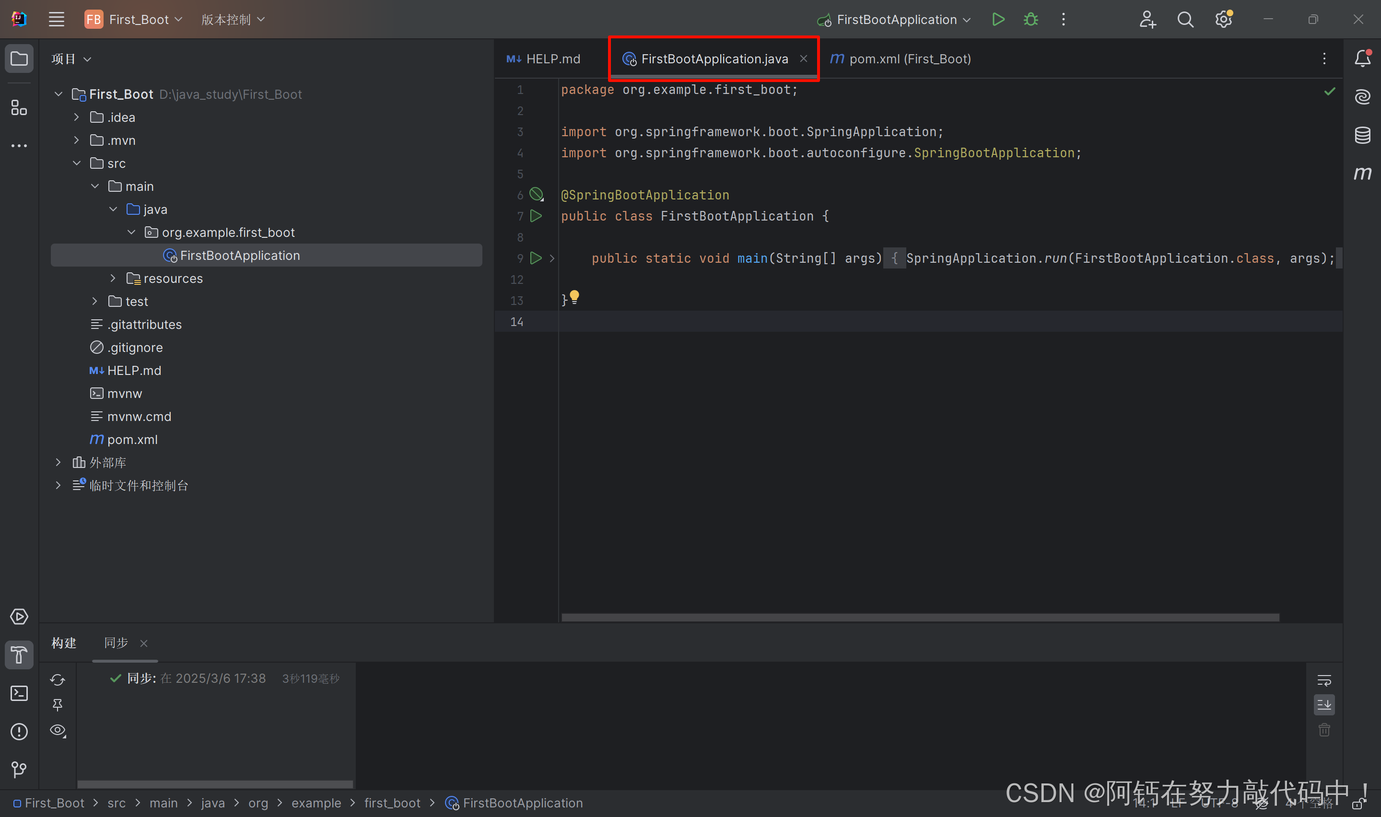Toggle the eye view options in build panel
The width and height of the screenshot is (1381, 817).
pos(58,731)
